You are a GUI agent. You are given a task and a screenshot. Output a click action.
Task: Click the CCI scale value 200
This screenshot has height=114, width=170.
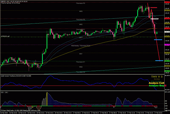[166, 101]
